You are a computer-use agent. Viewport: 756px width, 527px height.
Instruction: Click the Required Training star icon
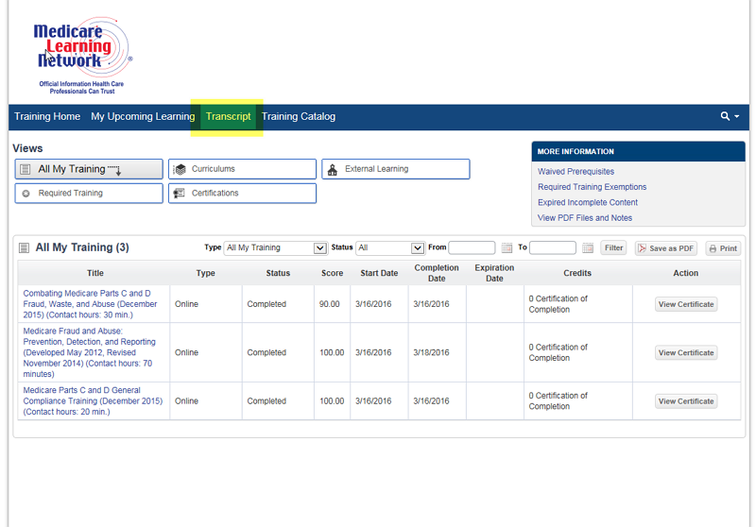tap(26, 194)
